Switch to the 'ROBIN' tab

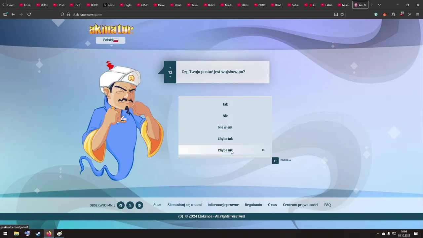(93, 5)
